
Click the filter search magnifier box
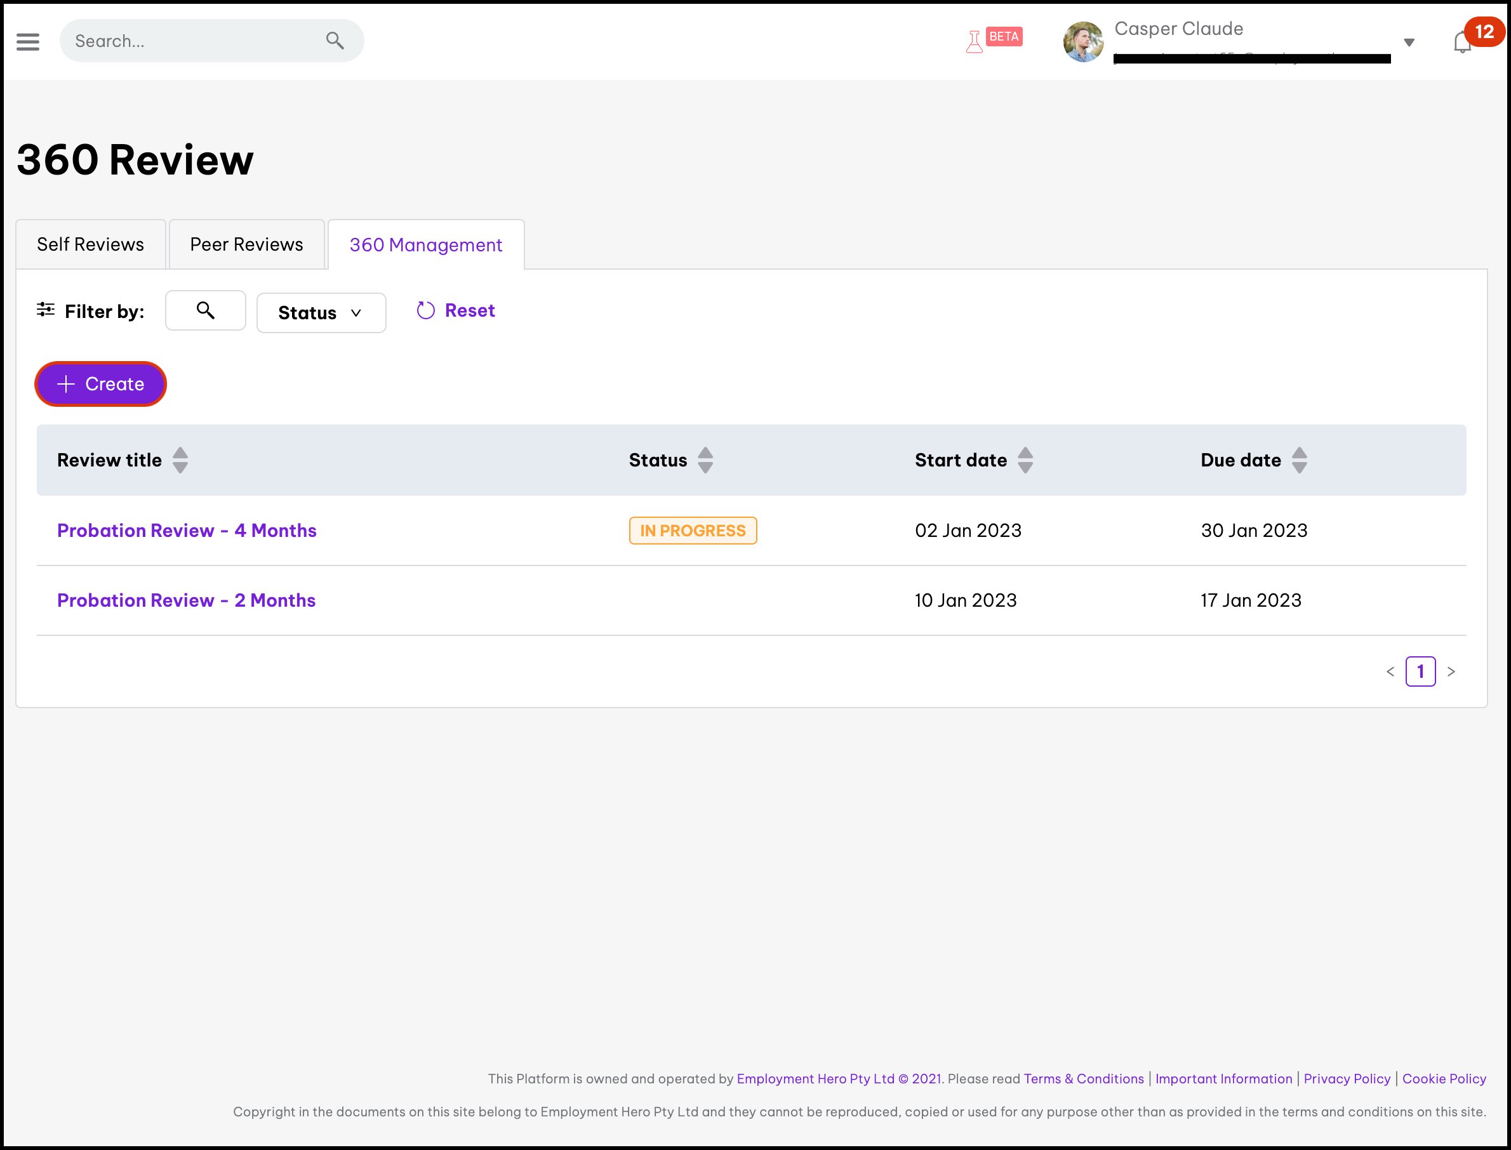click(206, 311)
